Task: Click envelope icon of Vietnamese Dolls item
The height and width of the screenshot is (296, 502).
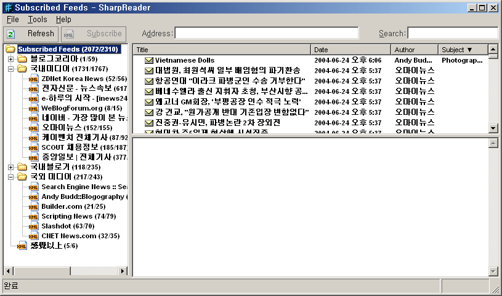Action: [149, 60]
